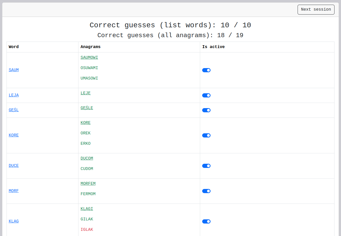341x236 pixels.
Task: Click the red IGLAK anagram
Action: pyautogui.click(x=87, y=230)
